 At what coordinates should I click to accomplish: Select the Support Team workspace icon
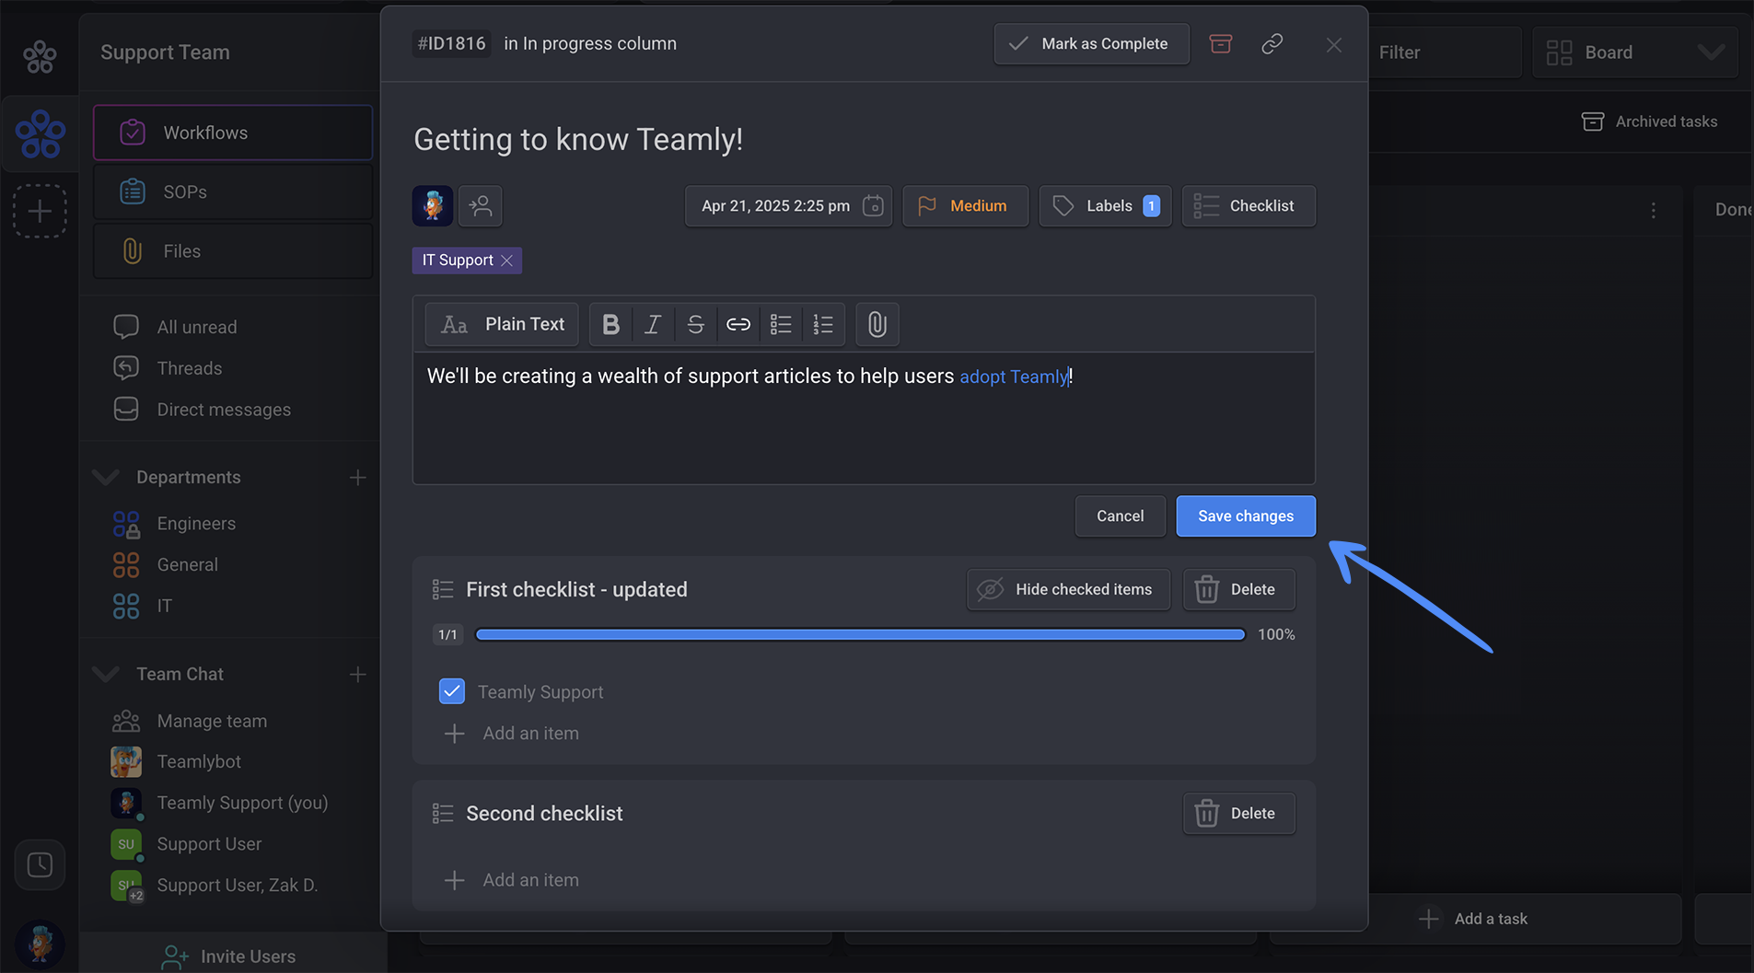click(40, 134)
